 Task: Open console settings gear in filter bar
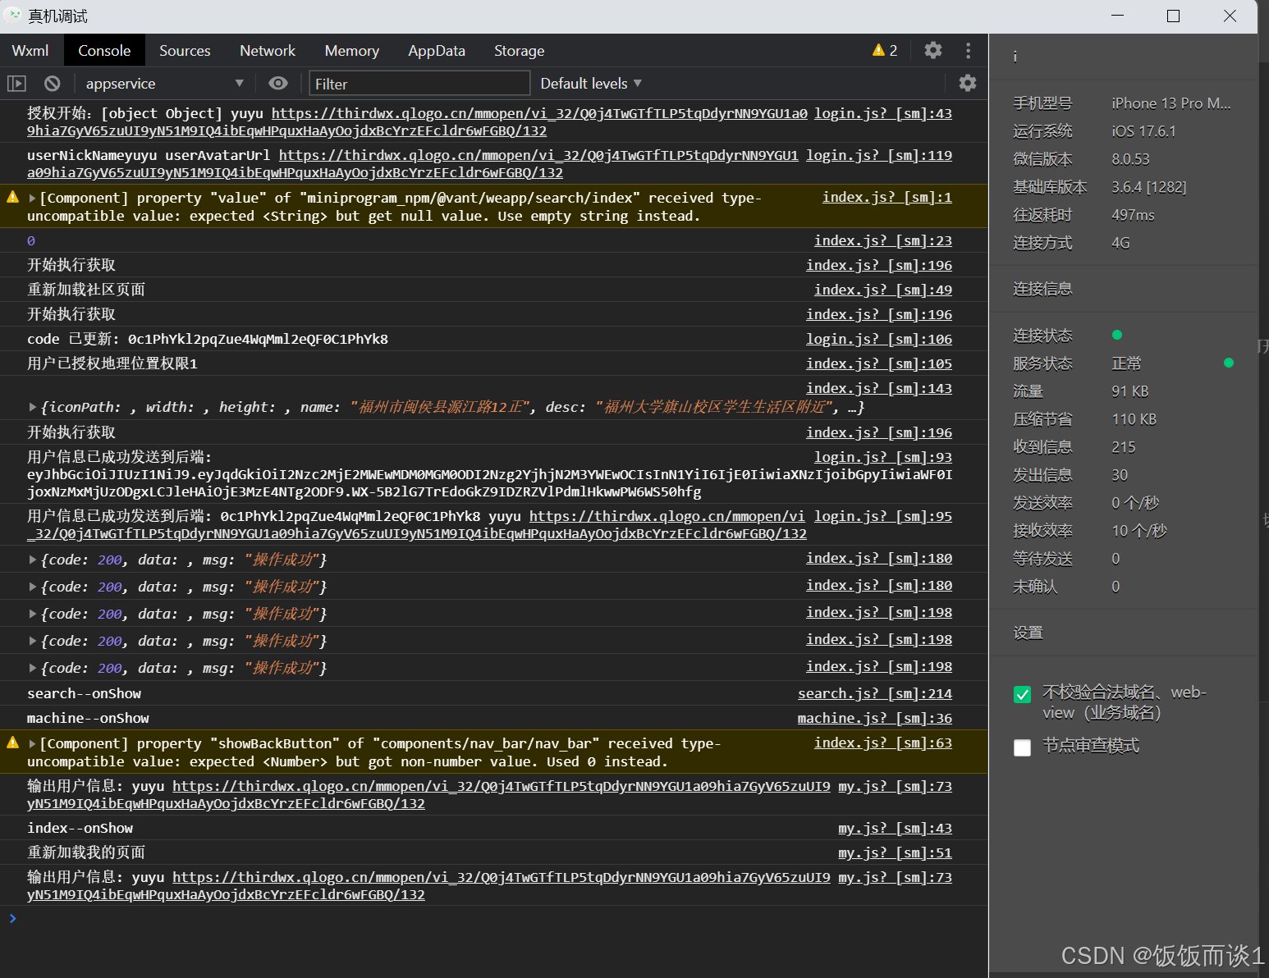click(x=968, y=83)
